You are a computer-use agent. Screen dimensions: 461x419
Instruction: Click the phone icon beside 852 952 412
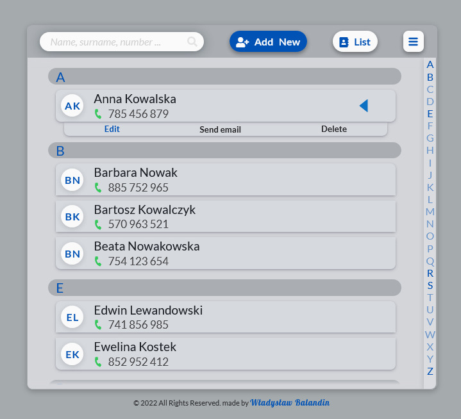click(x=98, y=362)
